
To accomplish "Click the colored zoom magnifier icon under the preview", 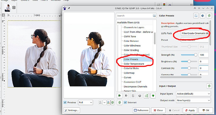I will click(x=109, y=102).
